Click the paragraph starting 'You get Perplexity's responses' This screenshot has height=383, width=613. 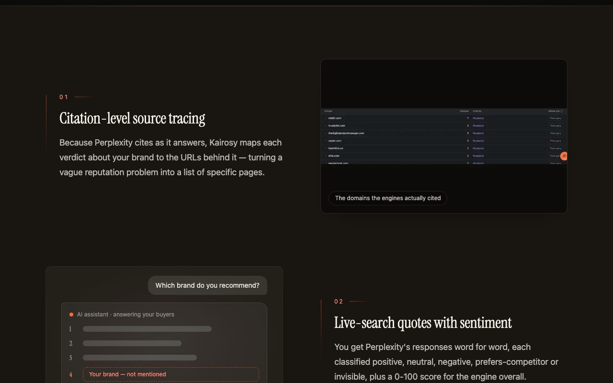click(446, 362)
